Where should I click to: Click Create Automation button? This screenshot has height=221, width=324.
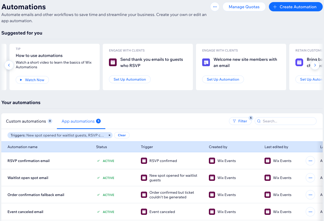[x=295, y=7]
